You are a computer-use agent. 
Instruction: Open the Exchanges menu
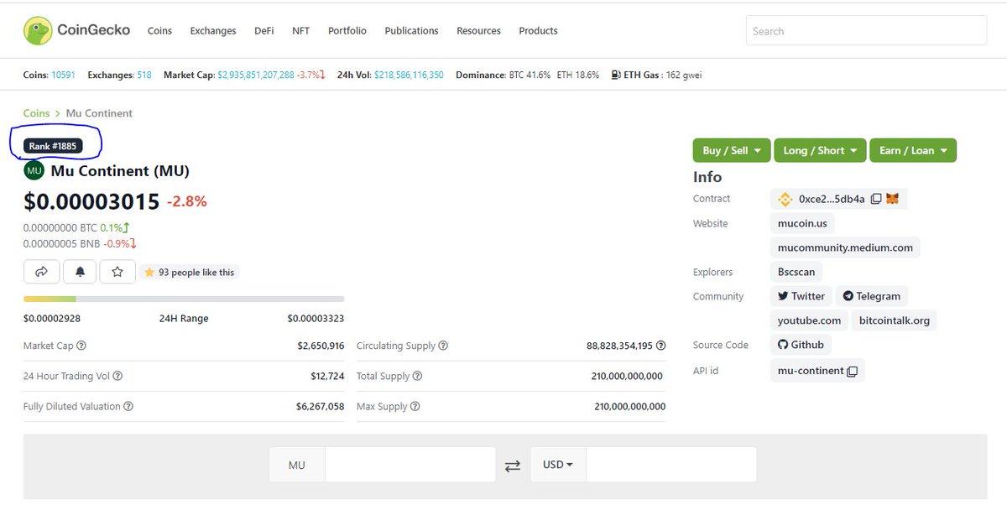pyautogui.click(x=213, y=31)
